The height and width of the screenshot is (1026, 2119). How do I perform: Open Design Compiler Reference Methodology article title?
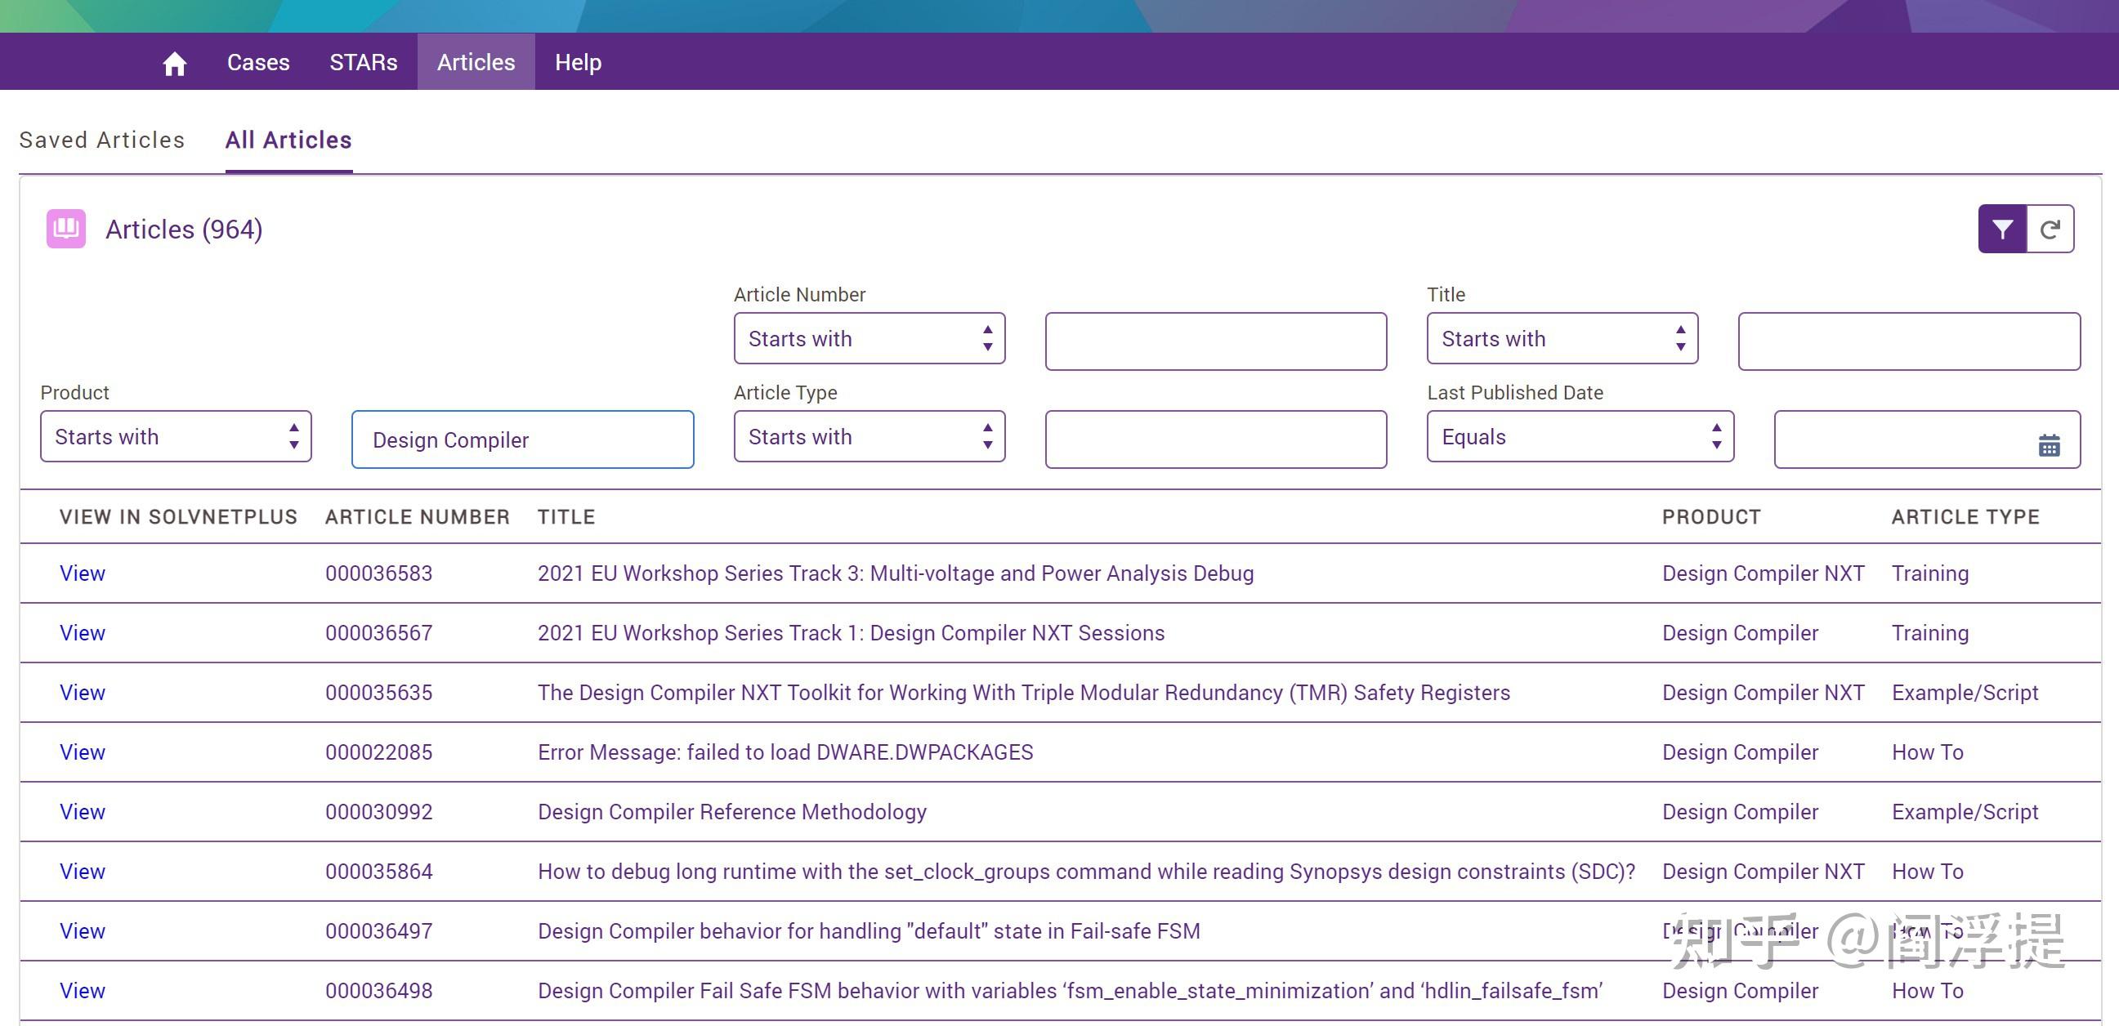click(731, 811)
